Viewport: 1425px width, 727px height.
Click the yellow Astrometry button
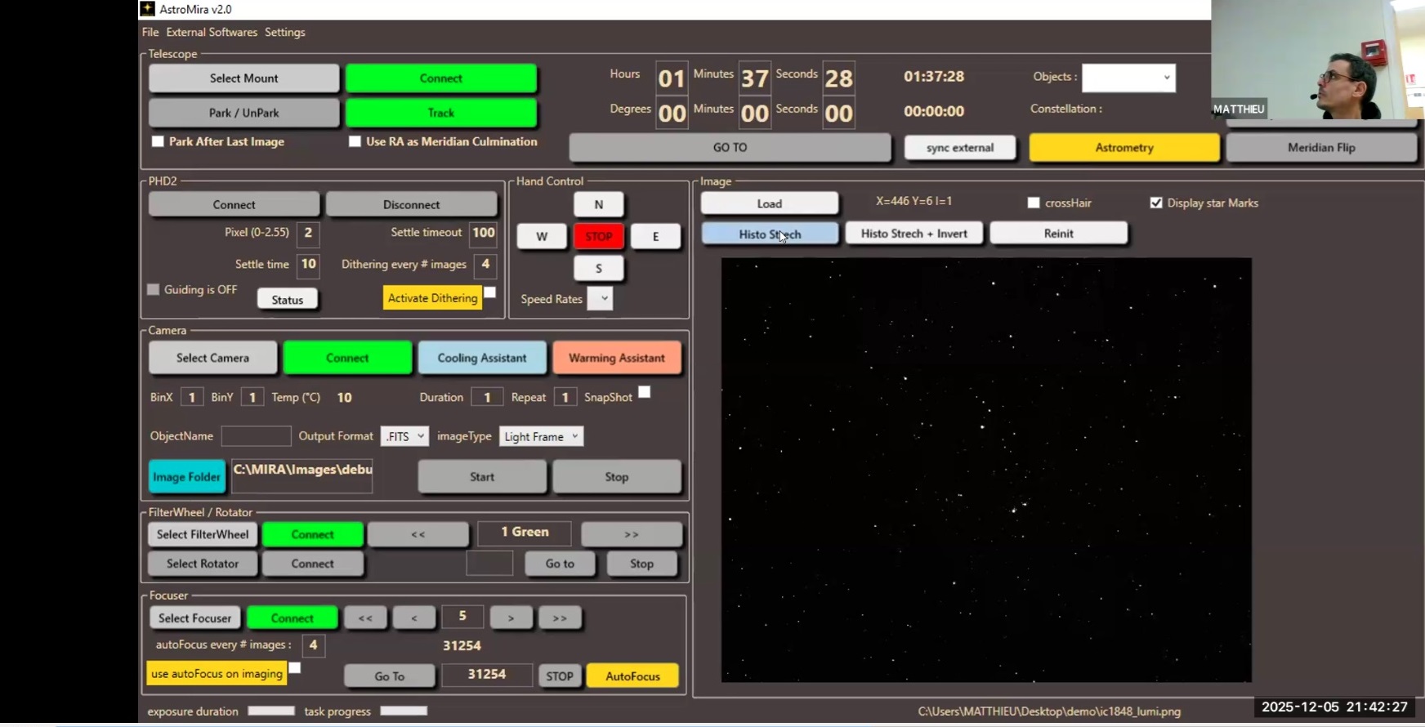tap(1123, 148)
